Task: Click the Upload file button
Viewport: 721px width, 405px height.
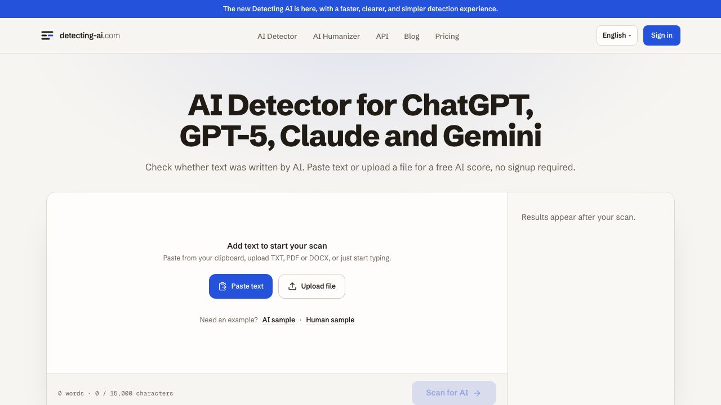Action: pos(311,286)
